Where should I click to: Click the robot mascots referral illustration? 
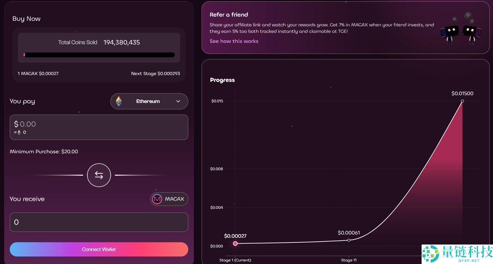tap(461, 29)
